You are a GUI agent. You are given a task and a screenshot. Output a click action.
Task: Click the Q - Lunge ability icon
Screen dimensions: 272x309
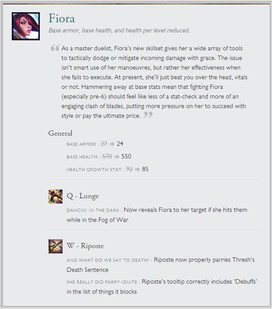[56, 197]
